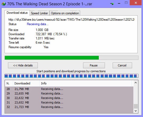
Task: Select connection row number 28
Action: point(69,89)
